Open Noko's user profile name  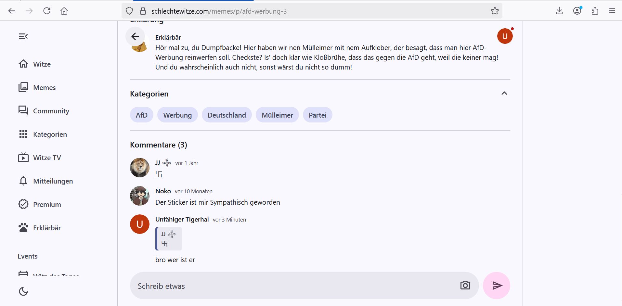pos(163,191)
